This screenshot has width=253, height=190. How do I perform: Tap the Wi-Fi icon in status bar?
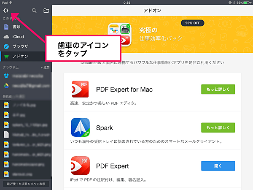point(11,3)
